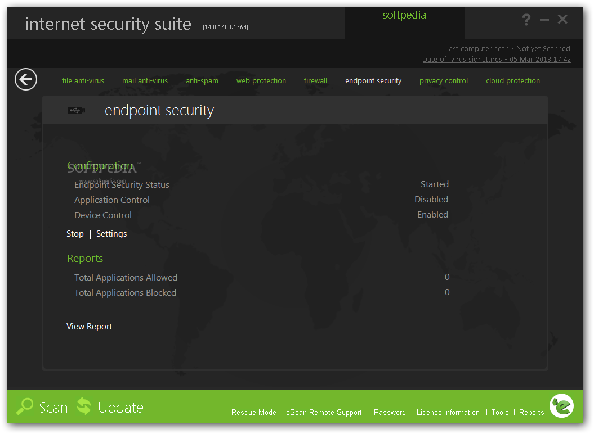Click Total Applications Allowed count 0

447,277
